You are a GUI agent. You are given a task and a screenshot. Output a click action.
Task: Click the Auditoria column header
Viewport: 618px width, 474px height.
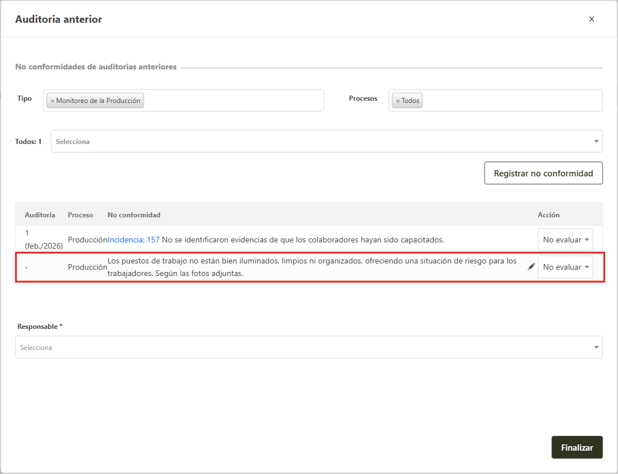(40, 215)
